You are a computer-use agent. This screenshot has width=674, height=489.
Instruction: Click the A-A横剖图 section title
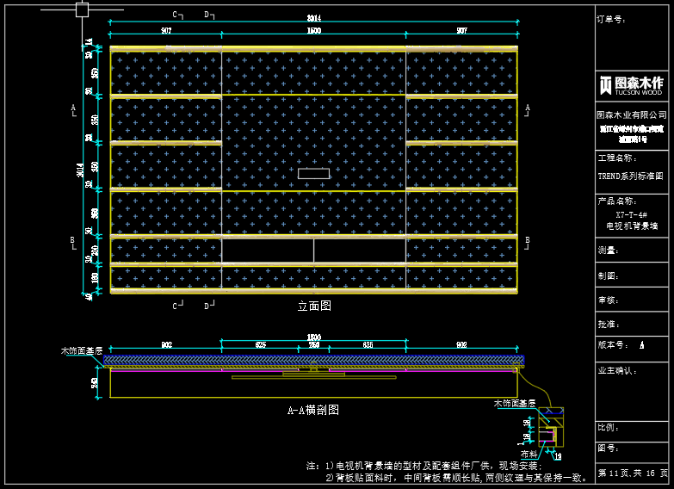point(313,411)
